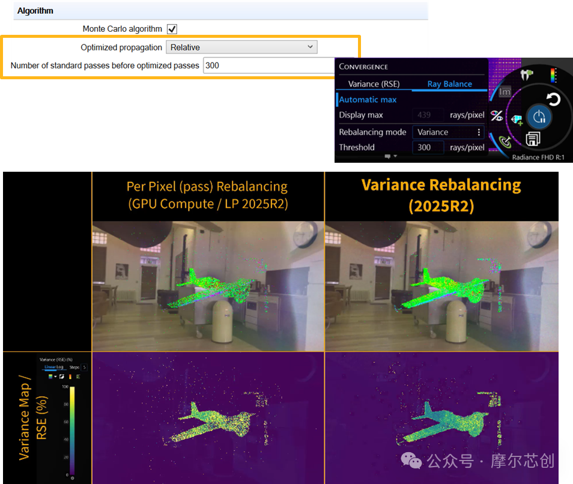
Task: Click the Im image mode icon
Action: pyautogui.click(x=505, y=92)
